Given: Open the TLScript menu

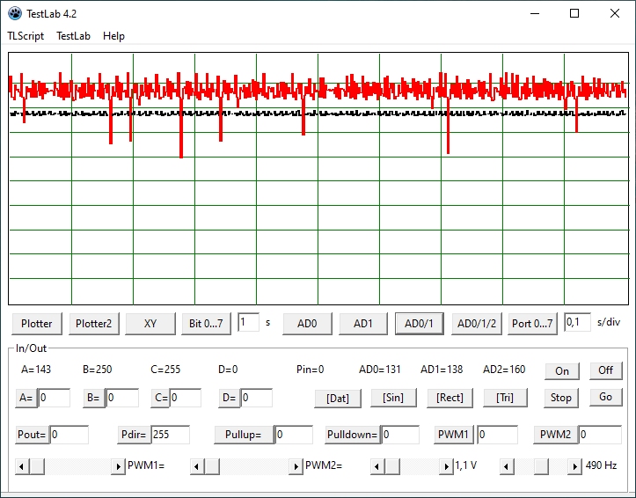Looking at the screenshot, I should [26, 36].
